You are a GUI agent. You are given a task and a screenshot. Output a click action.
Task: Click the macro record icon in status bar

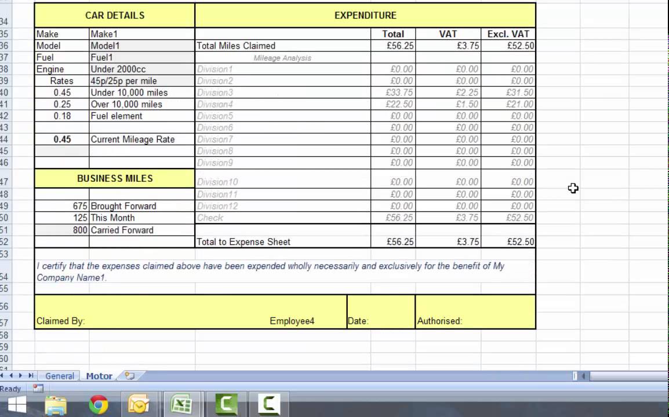pyautogui.click(x=38, y=389)
